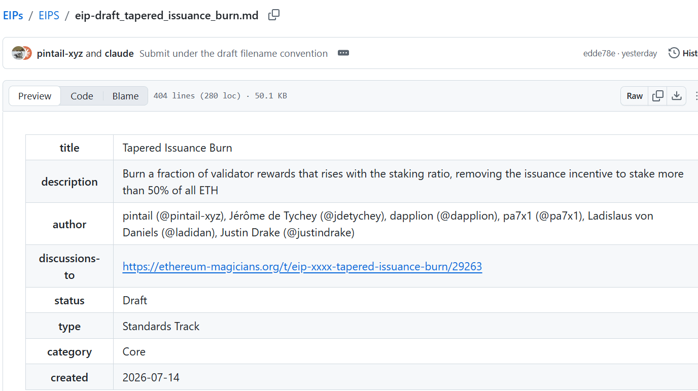The width and height of the screenshot is (698, 391).
Task: Download the raw file icon
Action: click(677, 96)
